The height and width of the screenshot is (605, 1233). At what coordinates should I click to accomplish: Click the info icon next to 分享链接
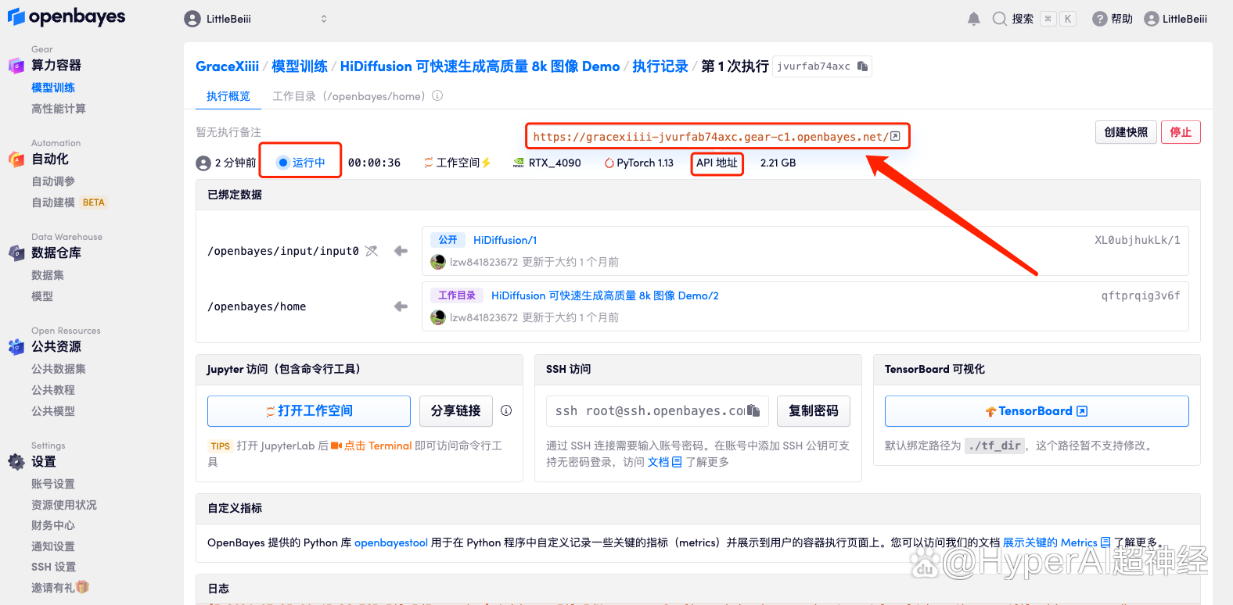click(506, 410)
